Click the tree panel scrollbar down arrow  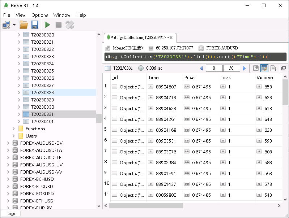(x=99, y=206)
